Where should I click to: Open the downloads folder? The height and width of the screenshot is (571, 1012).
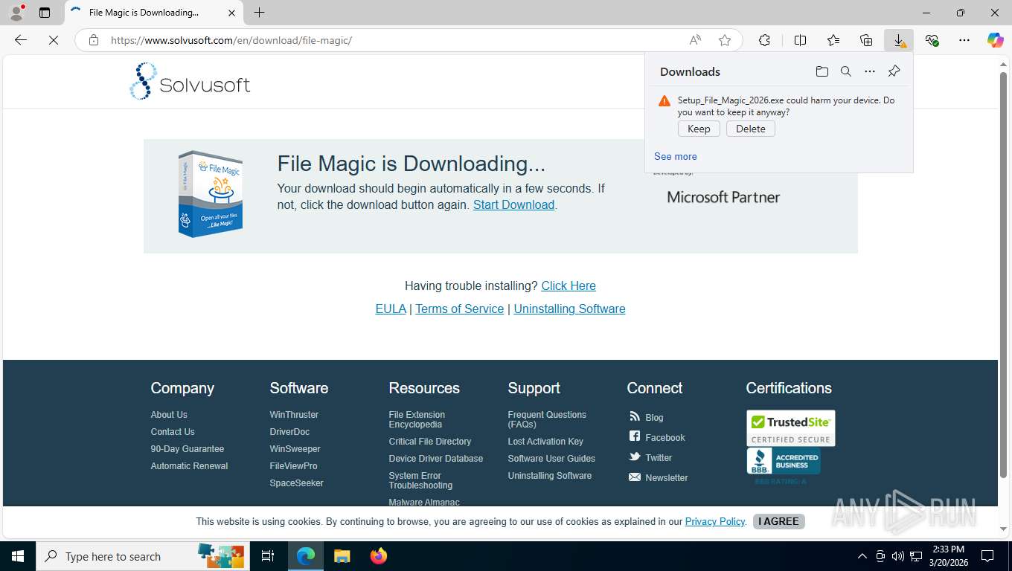(822, 71)
